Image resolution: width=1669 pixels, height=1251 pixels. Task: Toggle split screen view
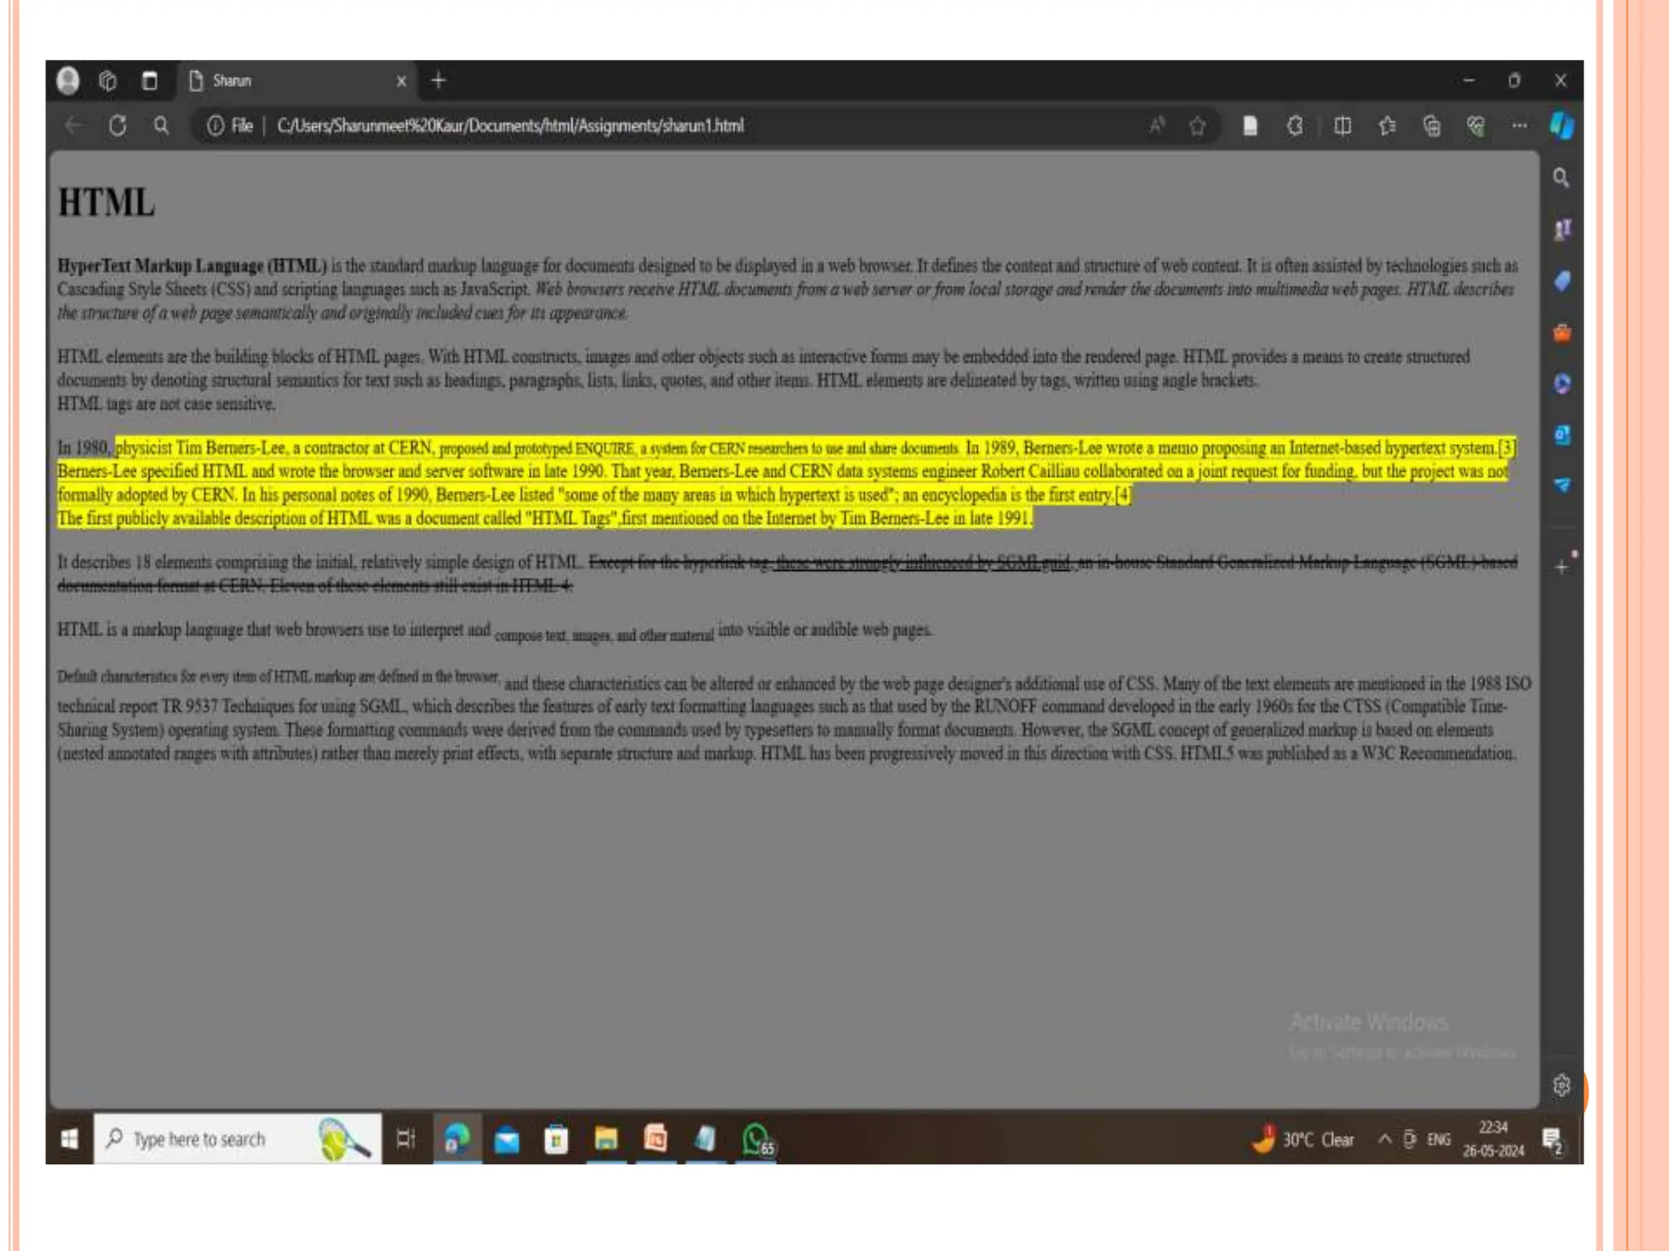point(1342,126)
